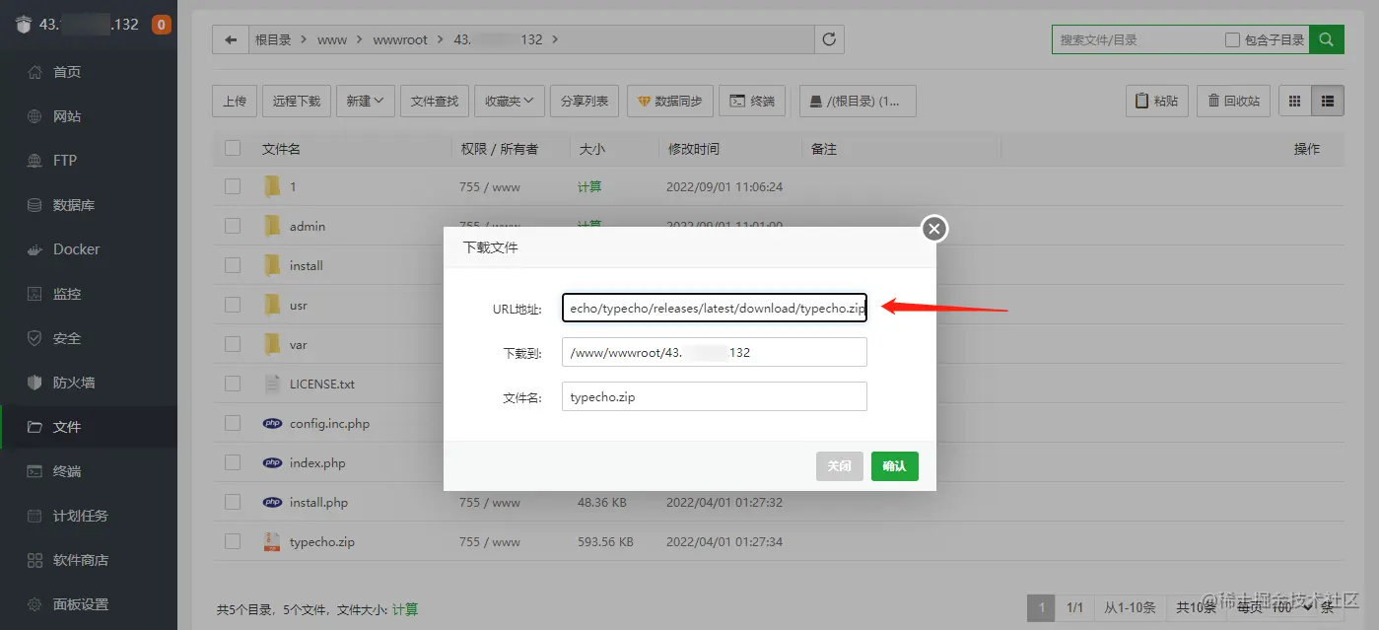Click the green 确认 button in dialog
The height and width of the screenshot is (630, 1379).
click(x=895, y=466)
